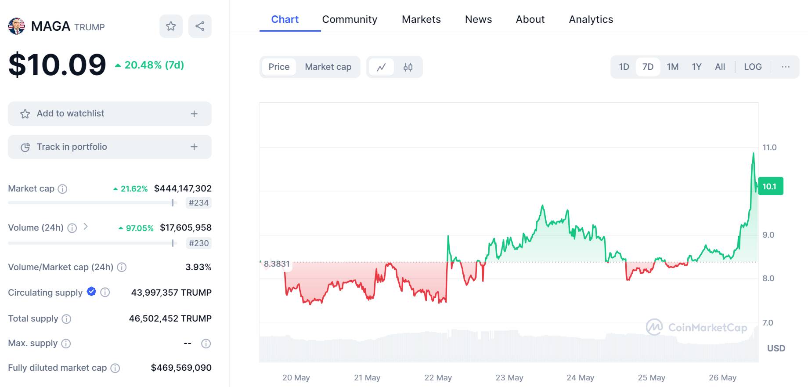This screenshot has width=808, height=387.
Task: Click the 46,502,452 TRUMP total supply
Action: pos(170,318)
